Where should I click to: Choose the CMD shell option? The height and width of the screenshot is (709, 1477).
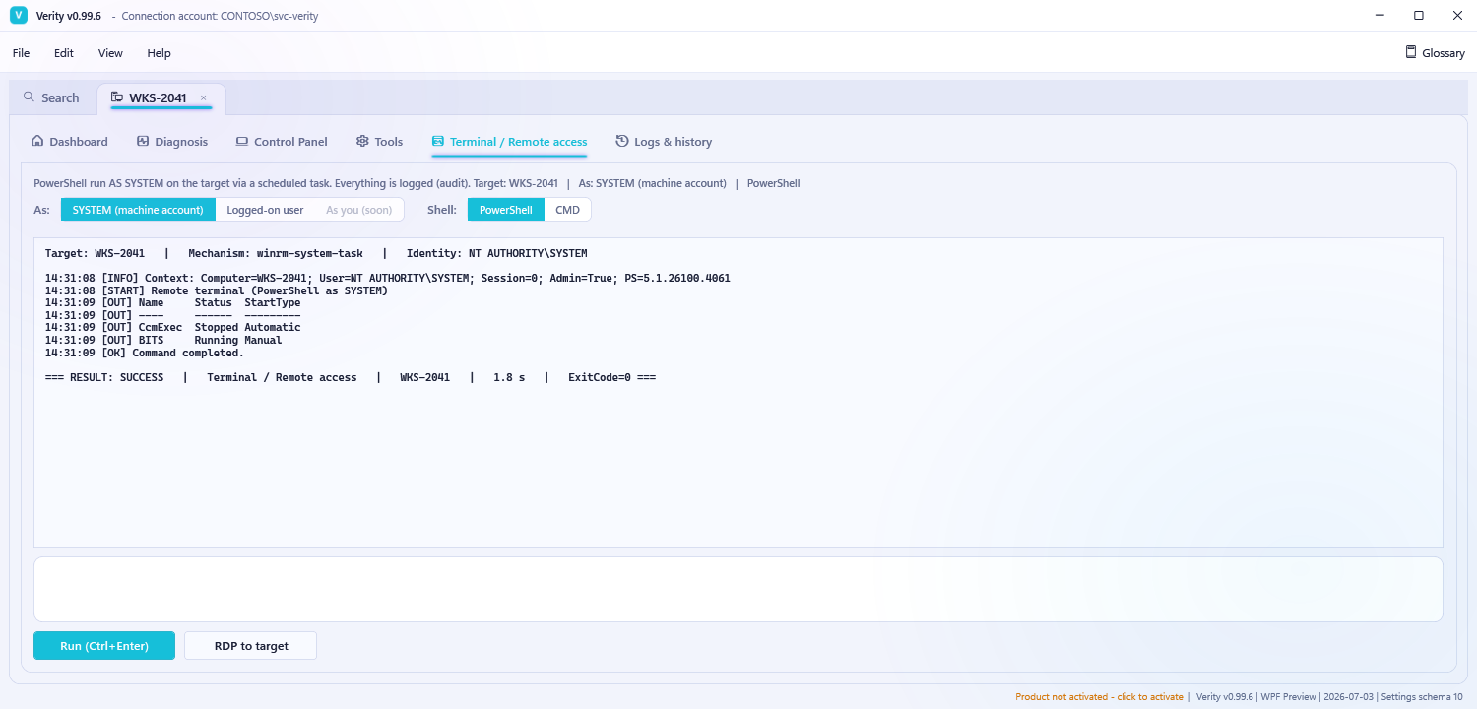(567, 210)
